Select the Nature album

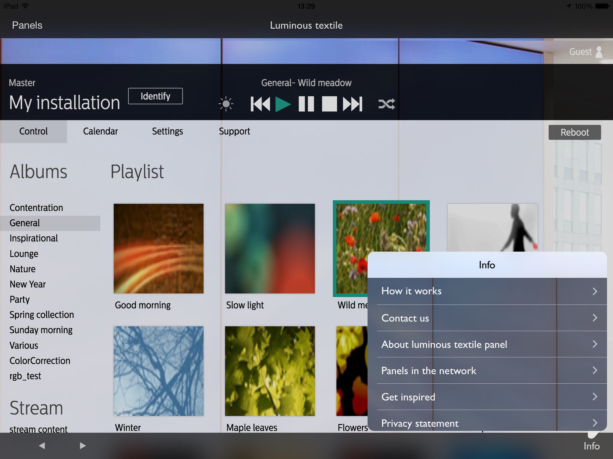click(x=22, y=269)
